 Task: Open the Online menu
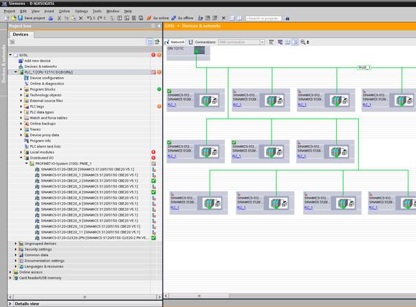click(x=64, y=11)
